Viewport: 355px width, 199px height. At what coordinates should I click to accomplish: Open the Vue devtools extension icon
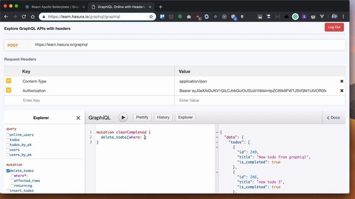(322, 17)
